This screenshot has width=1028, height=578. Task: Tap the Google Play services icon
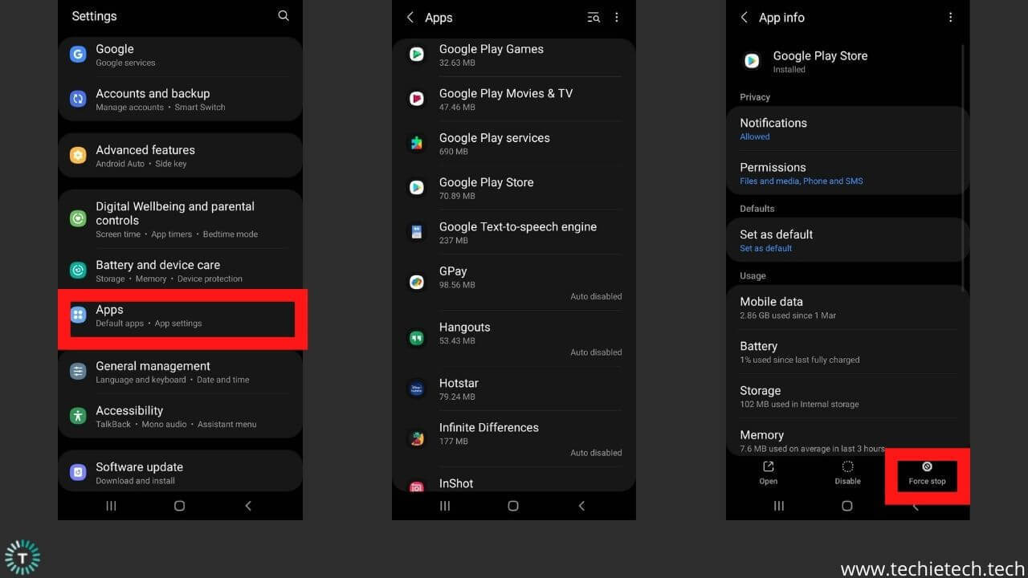pyautogui.click(x=416, y=143)
